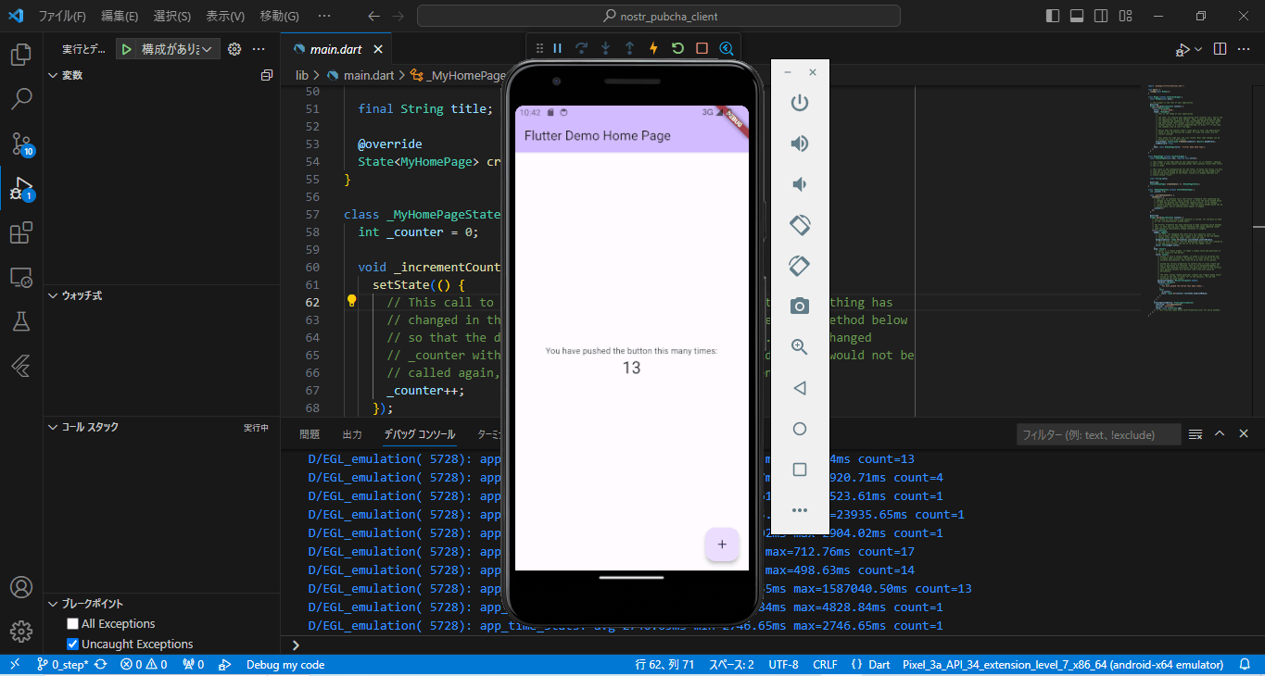
Task: Trigger Hot Reload lightning icon
Action: pyautogui.click(x=654, y=48)
